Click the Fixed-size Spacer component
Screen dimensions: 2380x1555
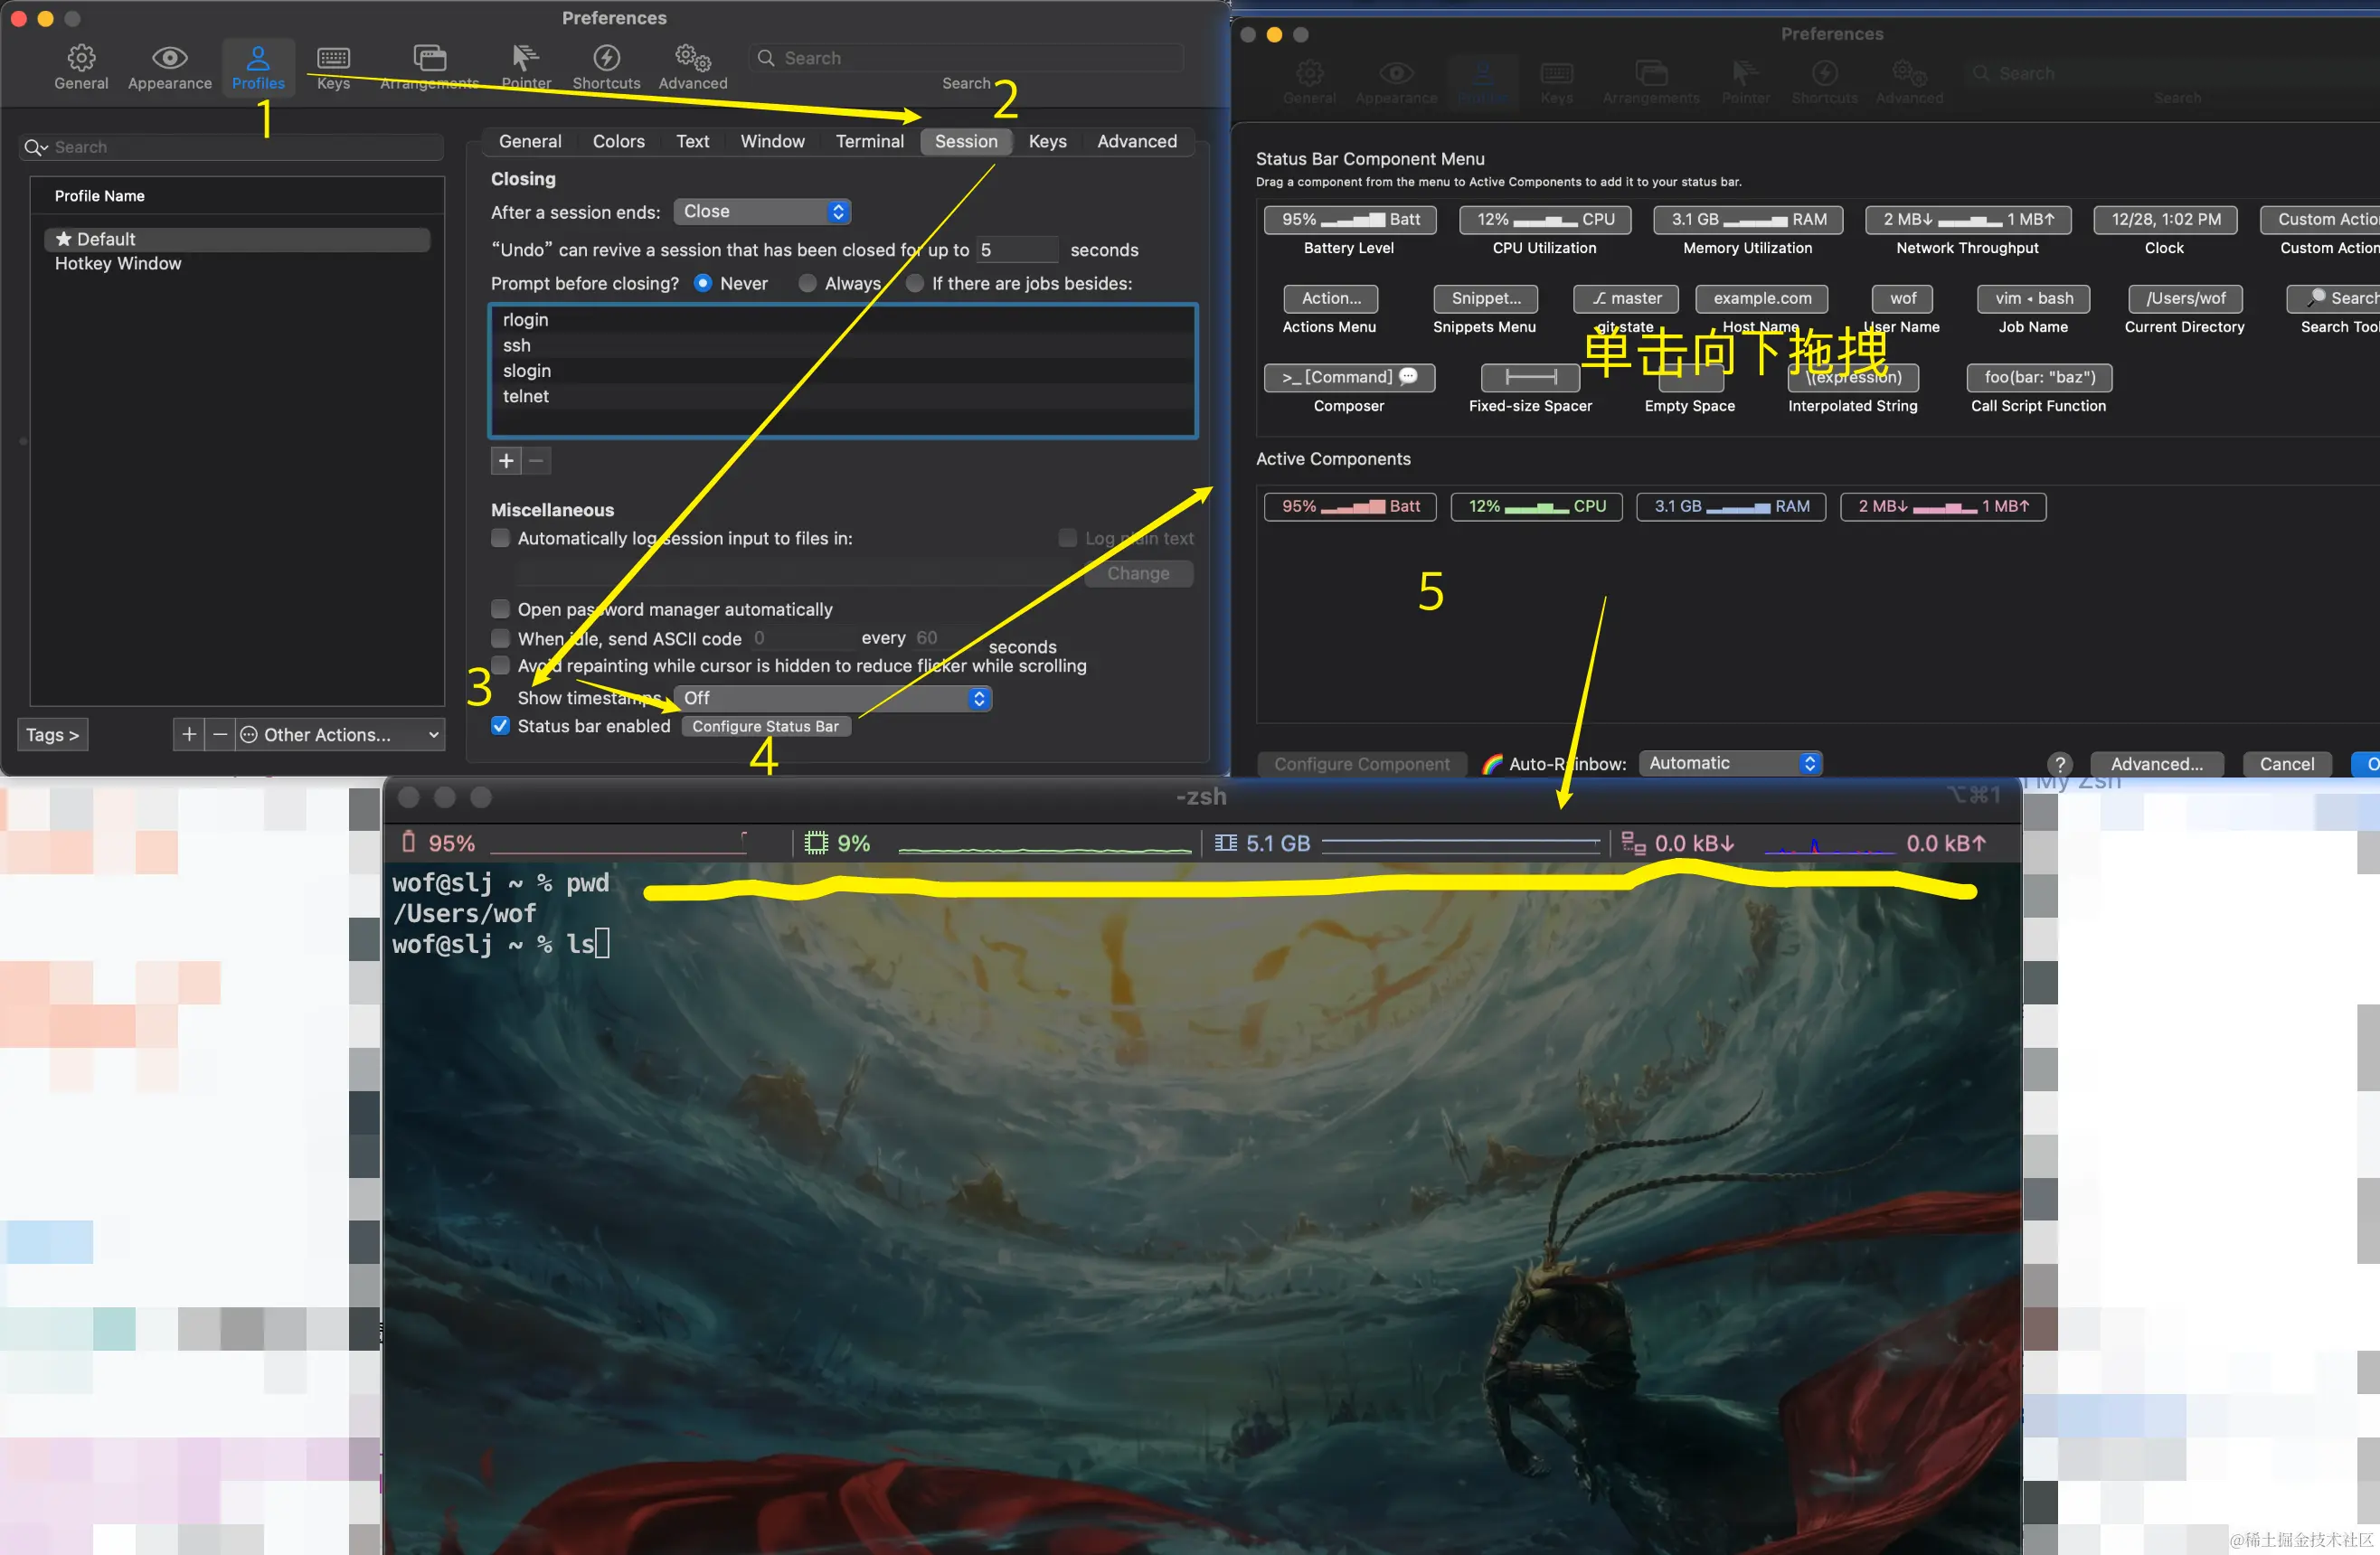1530,378
